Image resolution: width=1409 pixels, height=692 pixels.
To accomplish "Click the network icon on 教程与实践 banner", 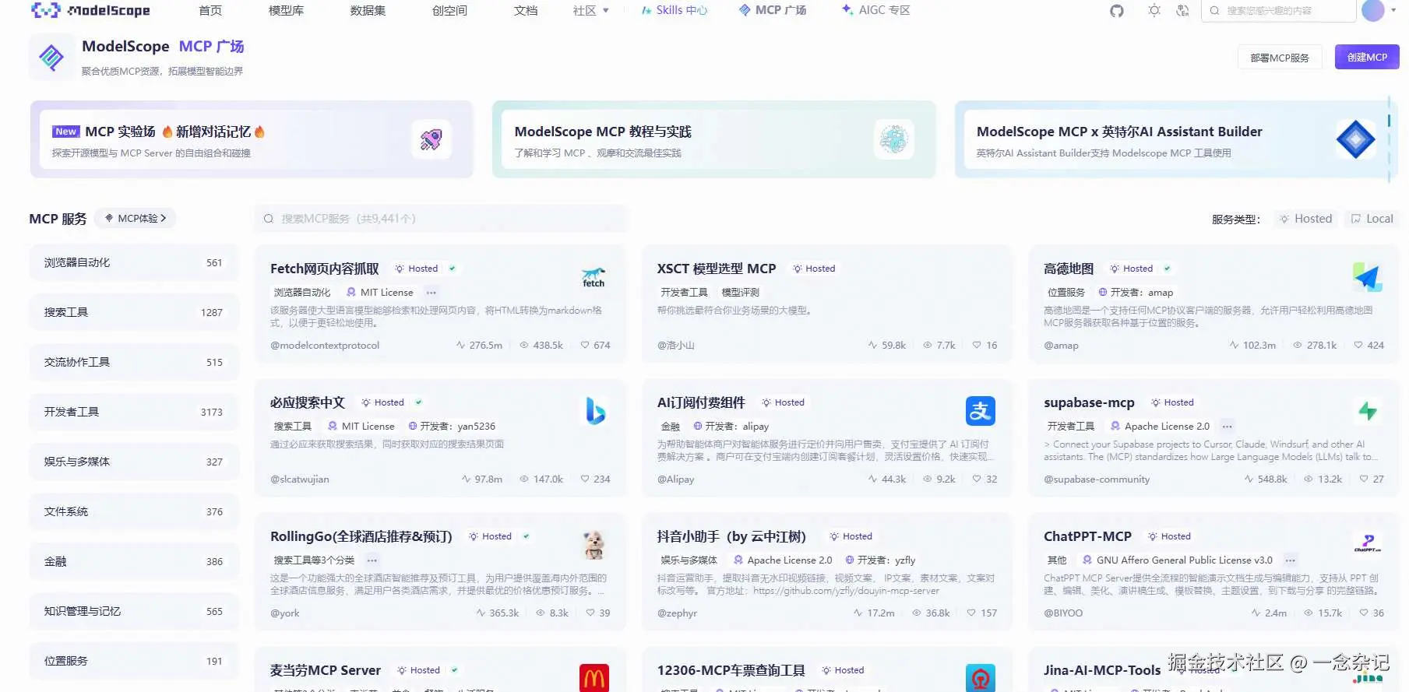I will click(x=893, y=139).
